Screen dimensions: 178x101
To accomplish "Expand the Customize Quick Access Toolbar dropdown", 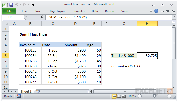I will pos(33,5).
